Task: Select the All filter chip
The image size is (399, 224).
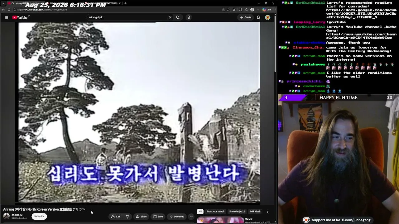Action: pos(200,212)
